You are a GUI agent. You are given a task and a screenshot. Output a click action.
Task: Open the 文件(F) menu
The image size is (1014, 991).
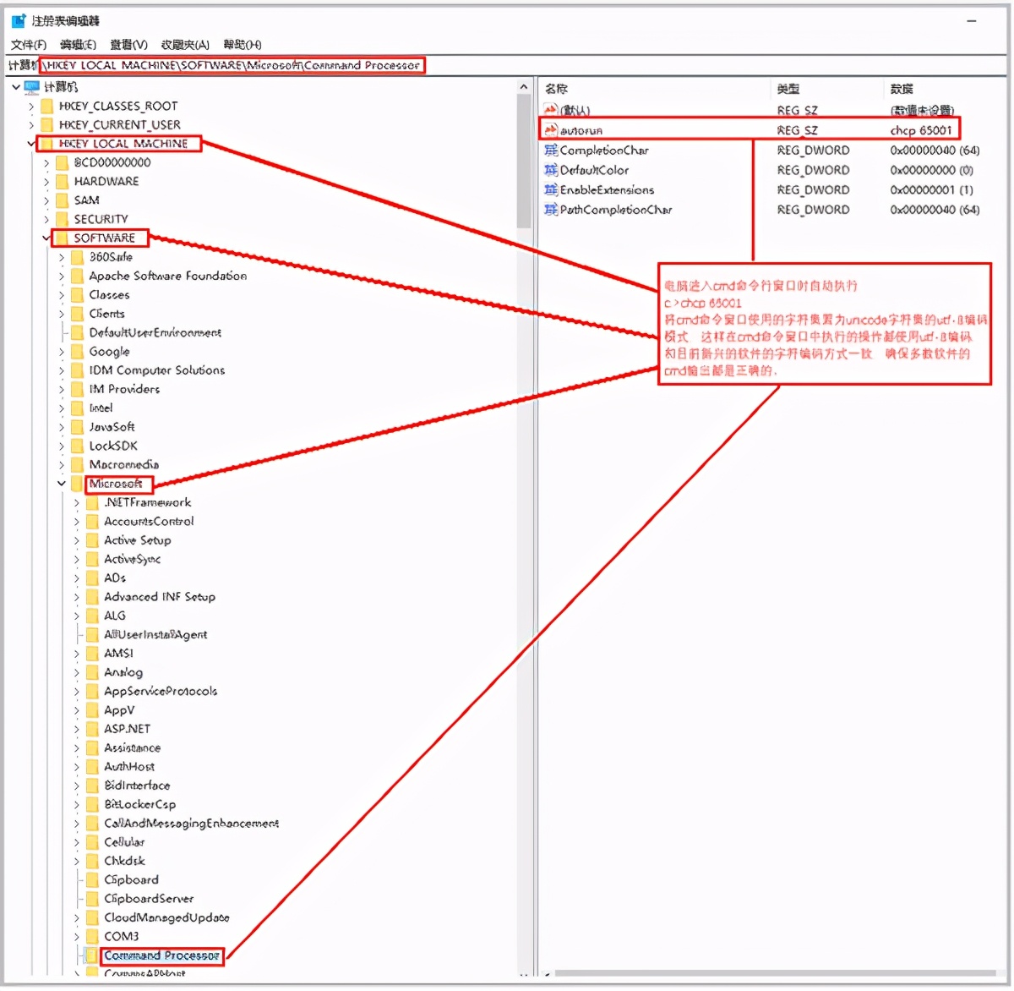(29, 45)
